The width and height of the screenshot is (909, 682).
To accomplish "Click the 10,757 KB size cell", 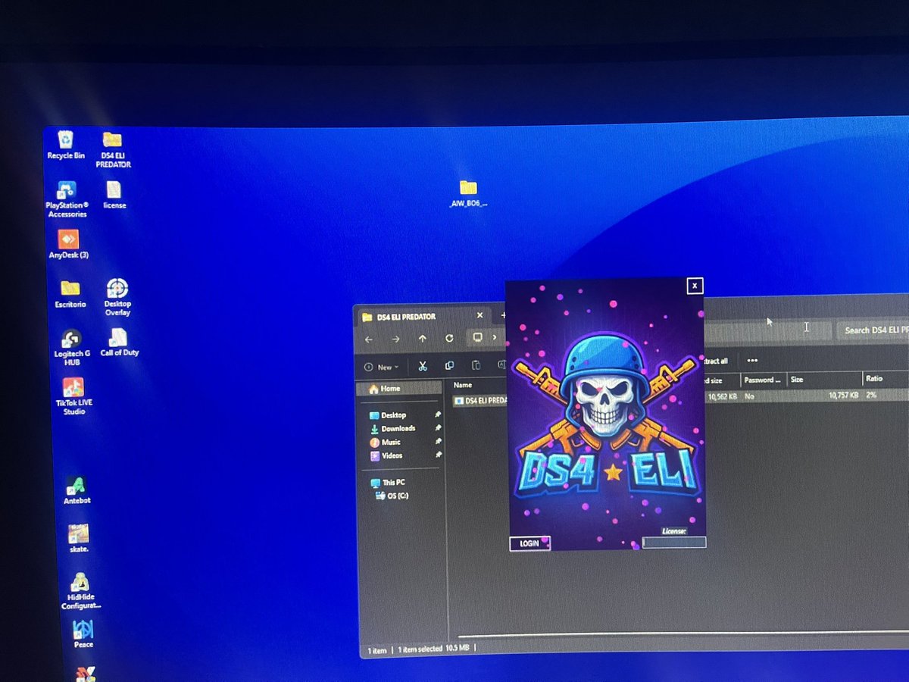I will (x=843, y=396).
